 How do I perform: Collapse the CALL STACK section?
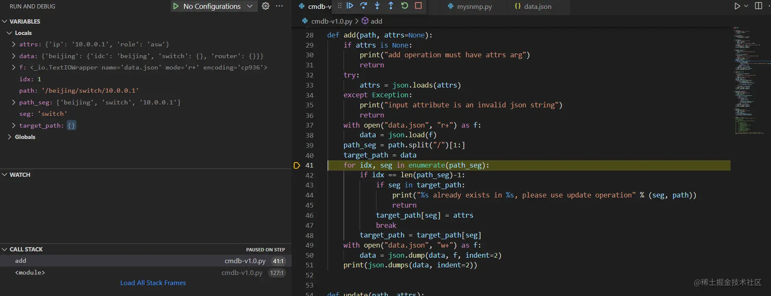5,249
